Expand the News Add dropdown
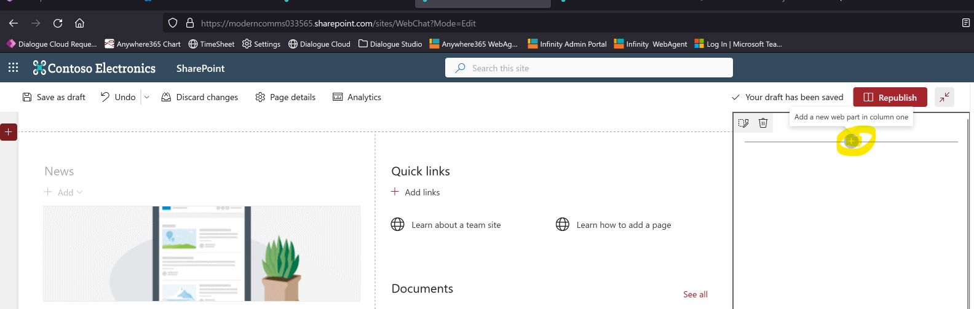This screenshot has height=309, width=974. pyautogui.click(x=63, y=192)
